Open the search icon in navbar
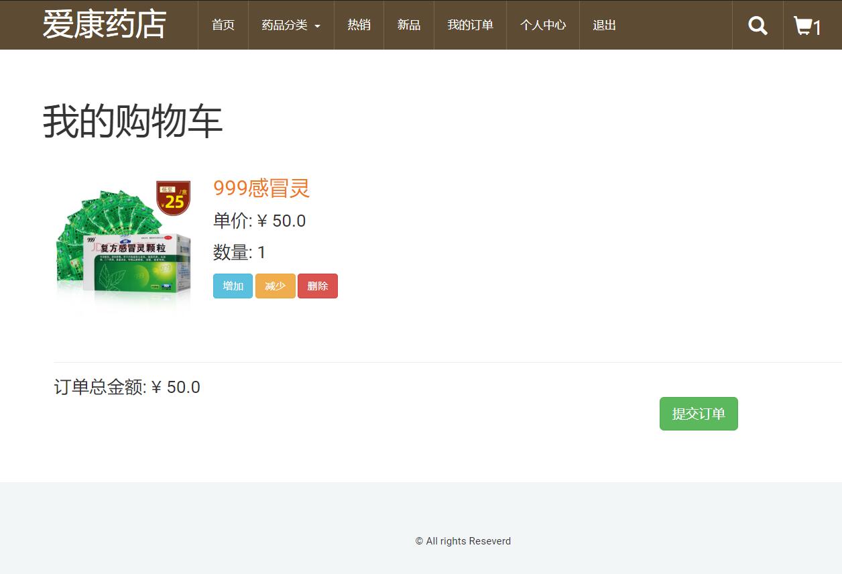This screenshot has height=574, width=842. (757, 25)
